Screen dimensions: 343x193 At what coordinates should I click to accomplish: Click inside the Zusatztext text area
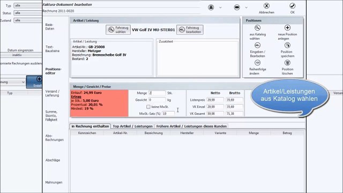198,59
